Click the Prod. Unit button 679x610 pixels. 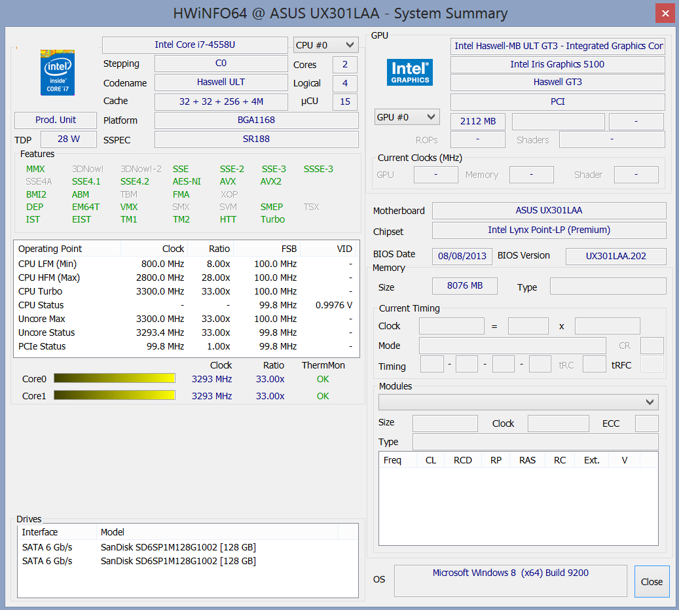(56, 120)
